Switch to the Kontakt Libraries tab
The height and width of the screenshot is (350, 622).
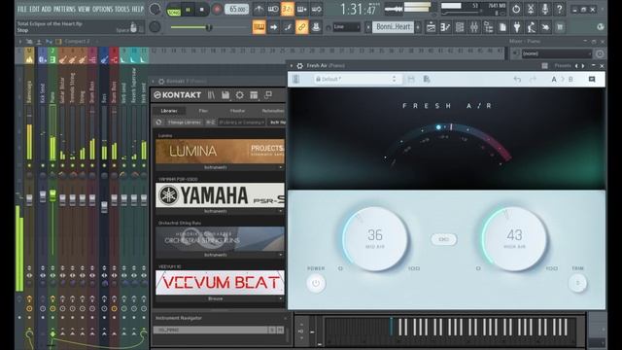tap(169, 111)
